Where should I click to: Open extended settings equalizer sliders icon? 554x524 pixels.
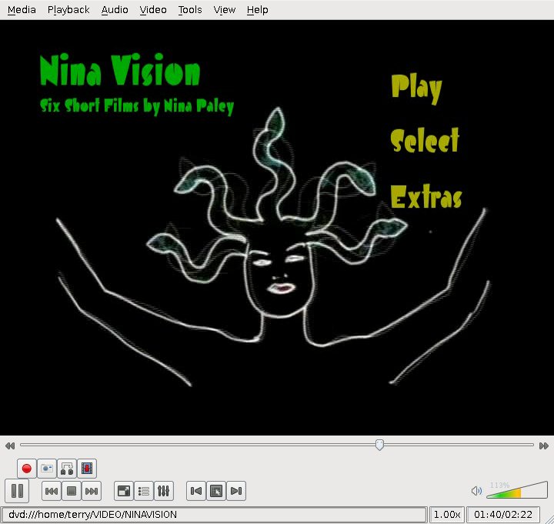click(164, 491)
